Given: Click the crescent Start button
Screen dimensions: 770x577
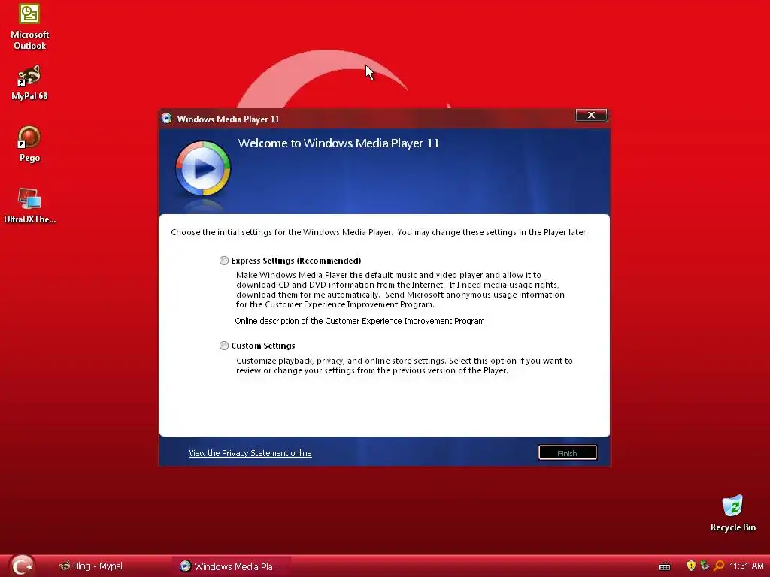Looking at the screenshot, I should tap(22, 566).
